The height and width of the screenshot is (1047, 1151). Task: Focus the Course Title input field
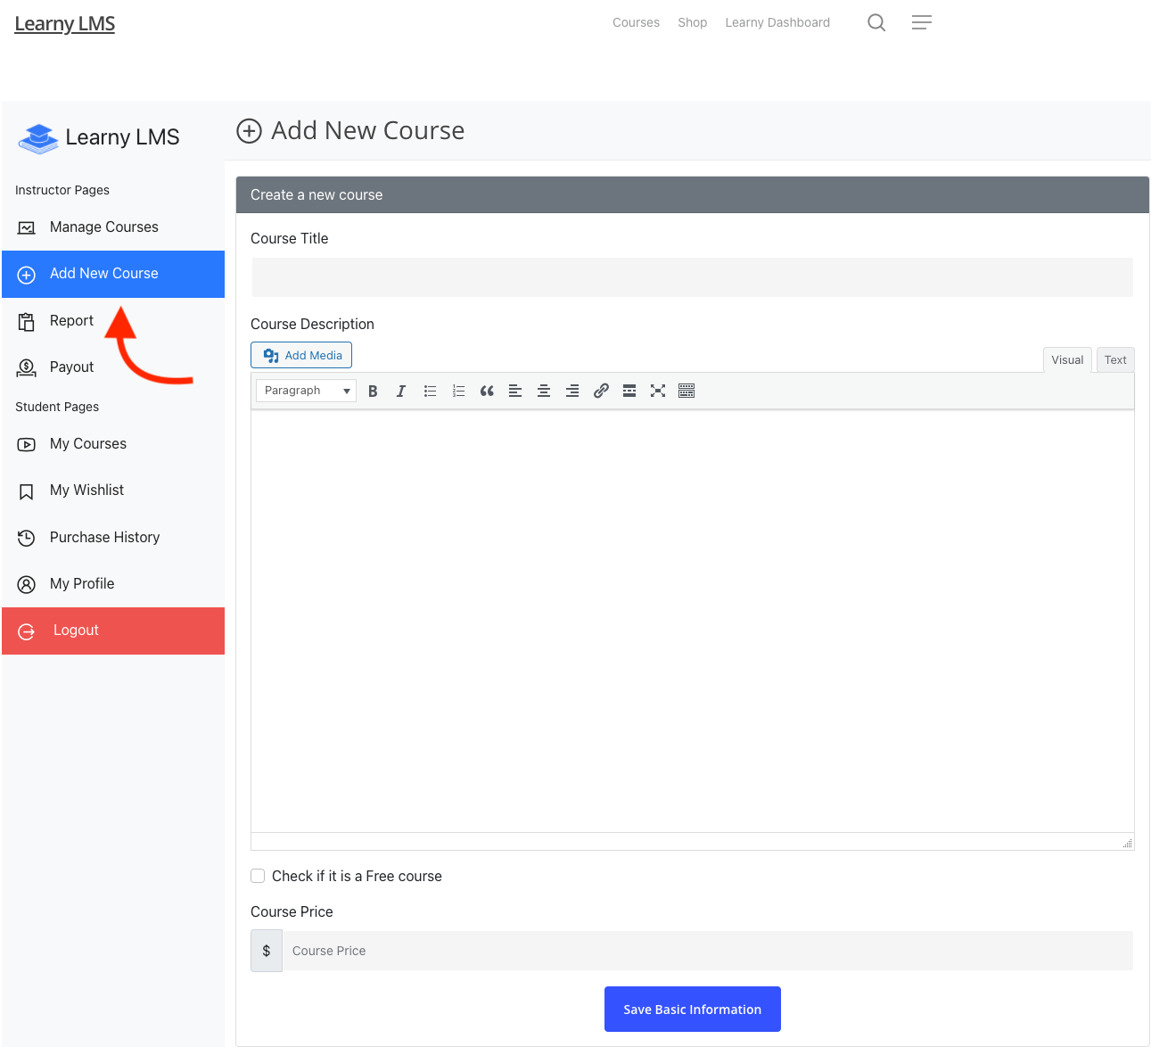(693, 277)
